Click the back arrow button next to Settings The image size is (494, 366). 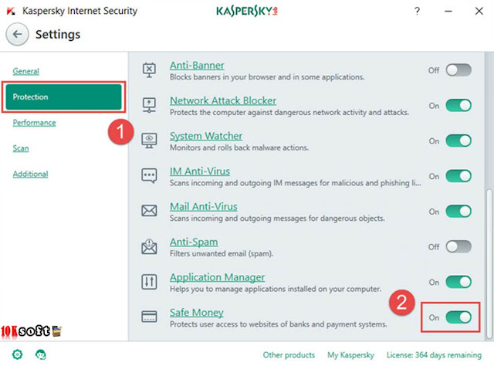17,35
